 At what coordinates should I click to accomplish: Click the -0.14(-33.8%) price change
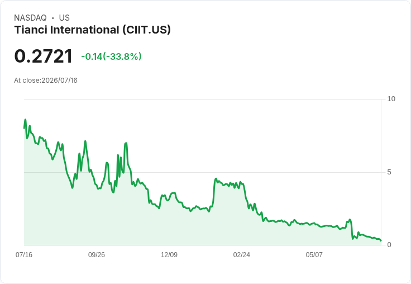[111, 56]
